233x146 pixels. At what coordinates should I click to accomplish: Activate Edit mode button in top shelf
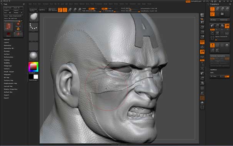(x=60, y=10)
